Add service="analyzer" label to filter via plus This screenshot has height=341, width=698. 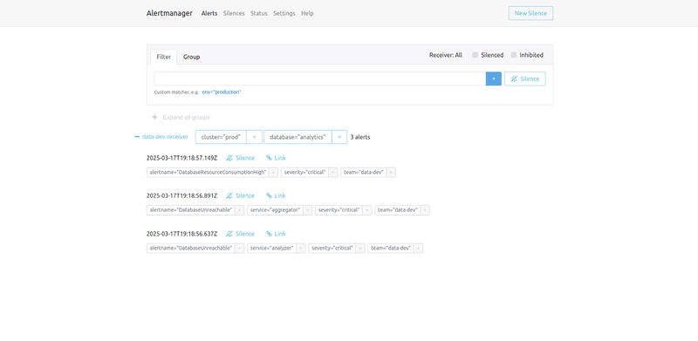[301, 248]
